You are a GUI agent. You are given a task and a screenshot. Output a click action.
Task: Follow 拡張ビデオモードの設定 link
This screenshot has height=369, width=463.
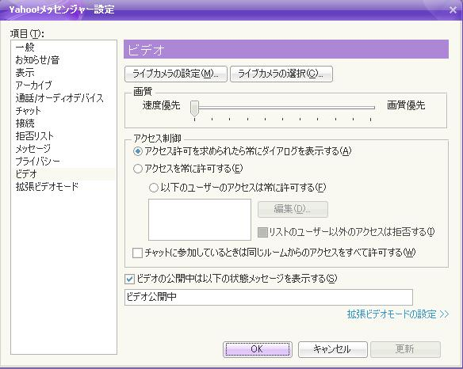point(398,314)
